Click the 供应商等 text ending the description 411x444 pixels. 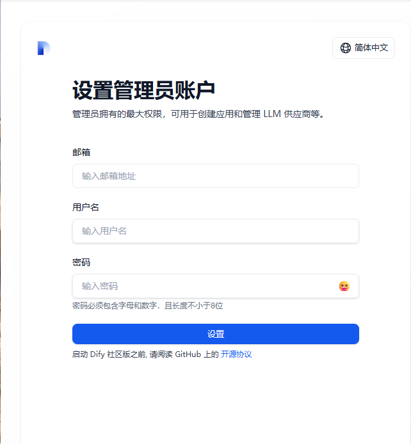coord(302,114)
